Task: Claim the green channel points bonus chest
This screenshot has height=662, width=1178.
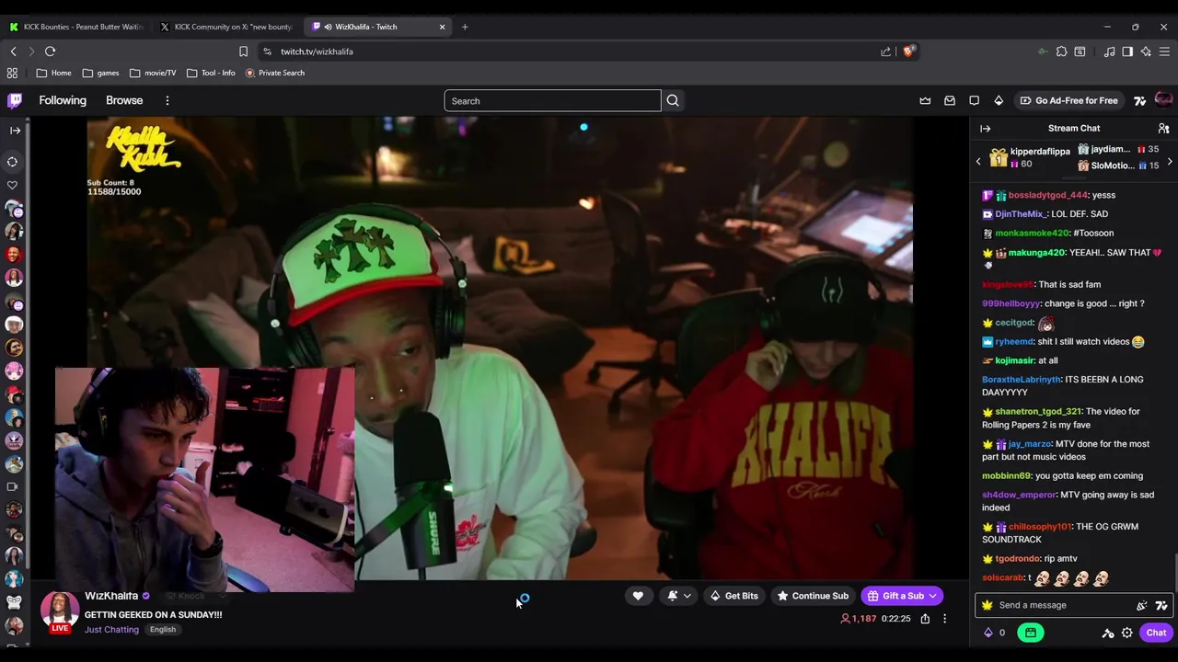Action: [x=1031, y=633]
